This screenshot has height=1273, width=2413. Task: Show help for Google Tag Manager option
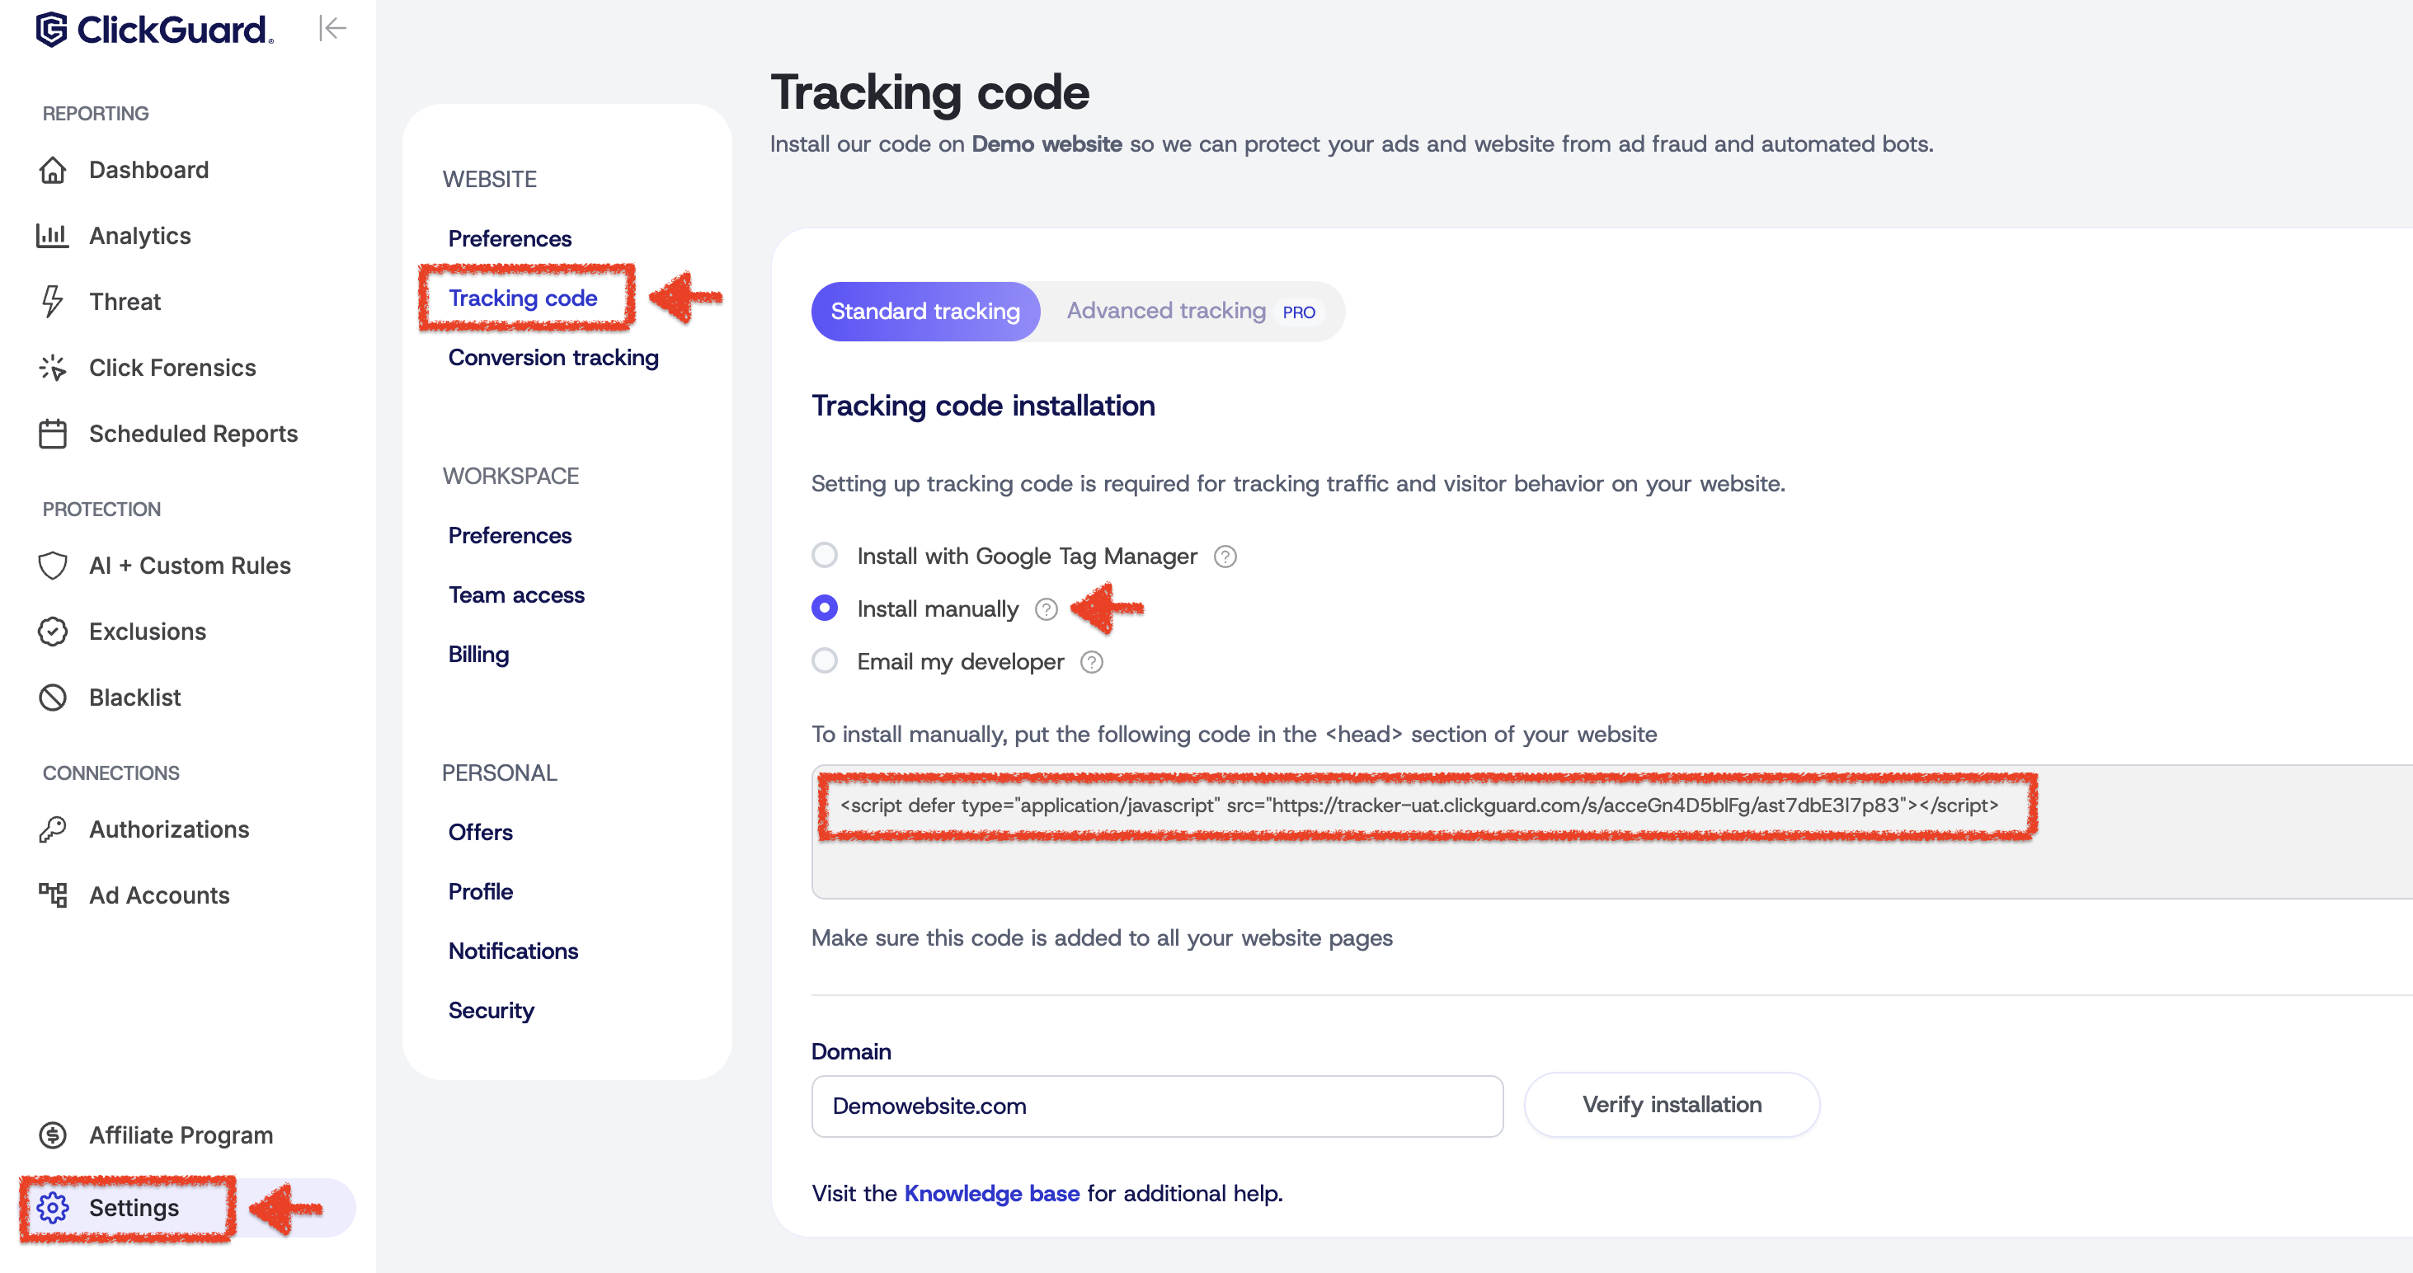click(x=1225, y=557)
